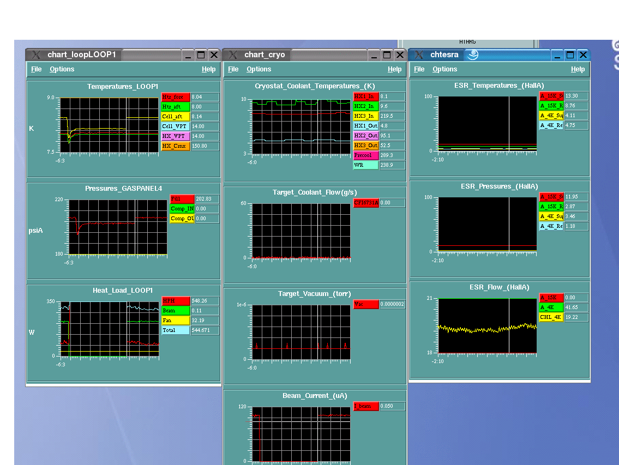The height and width of the screenshot is (465, 619).
Task: Select CFI6731A coolant flow legend label
Action: point(366,203)
